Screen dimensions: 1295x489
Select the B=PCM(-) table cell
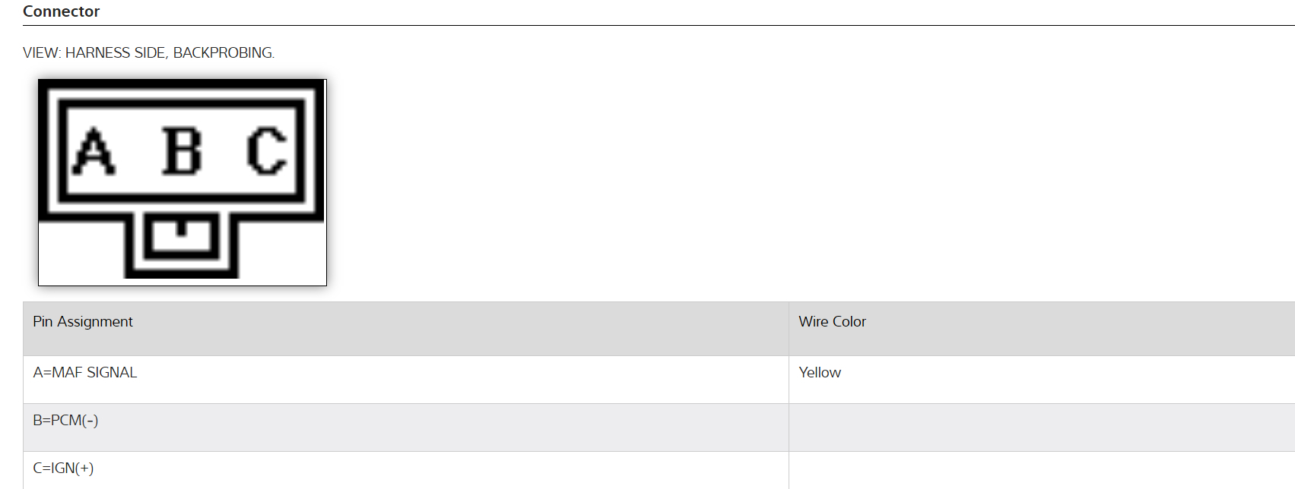point(65,421)
